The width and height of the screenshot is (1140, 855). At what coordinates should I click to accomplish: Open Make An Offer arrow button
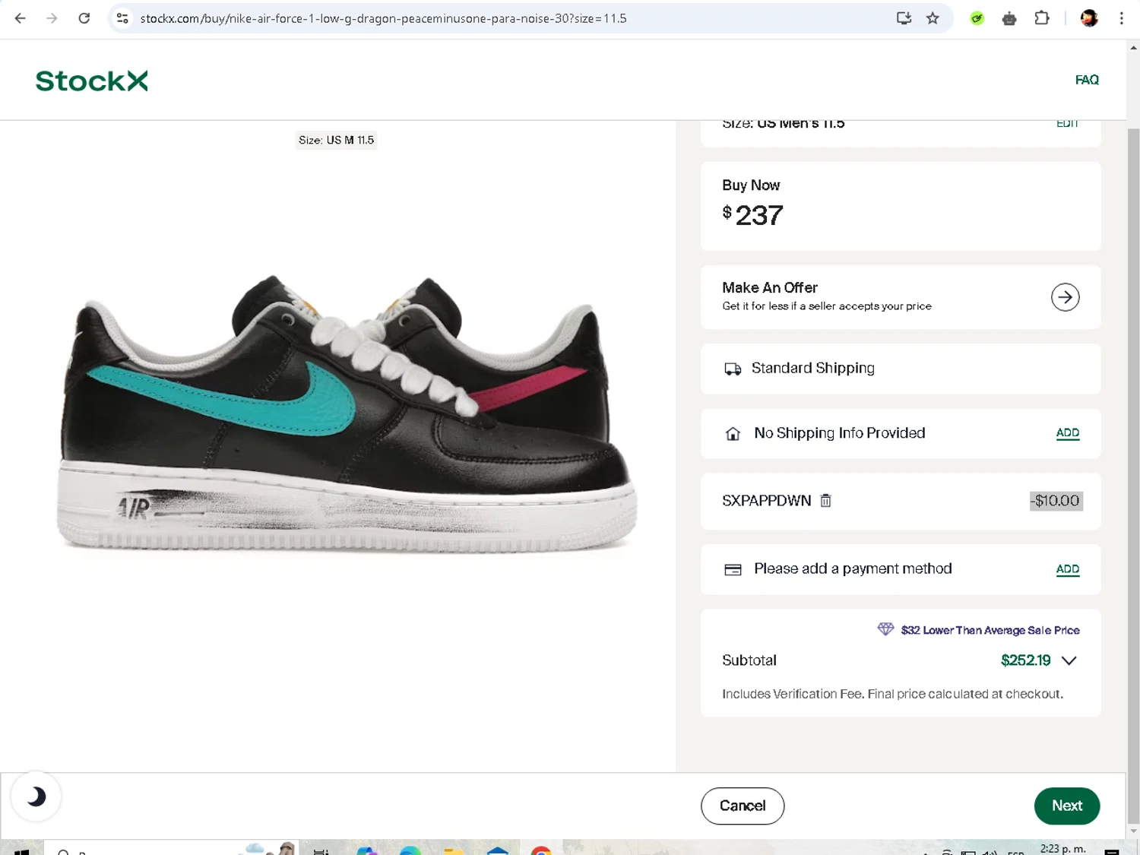pyautogui.click(x=1066, y=297)
